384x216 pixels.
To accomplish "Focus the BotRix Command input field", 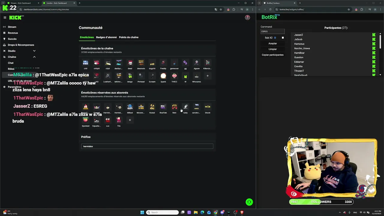I will click(x=272, y=31).
